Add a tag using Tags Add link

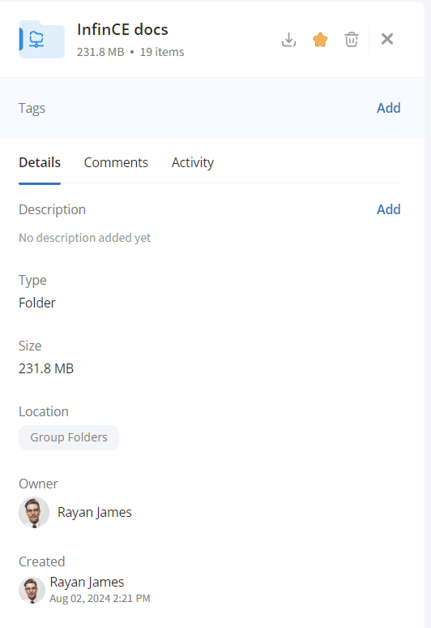(388, 108)
